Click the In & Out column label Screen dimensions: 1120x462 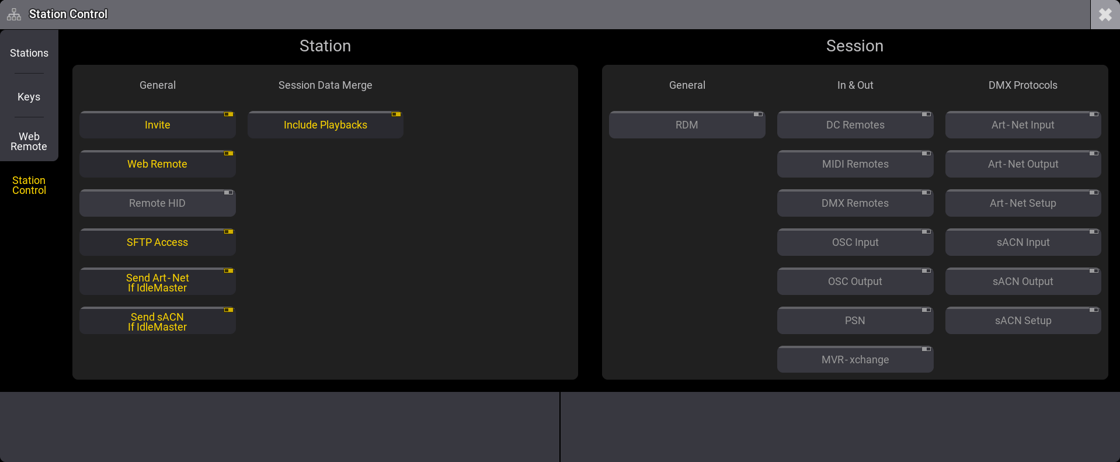pyautogui.click(x=855, y=85)
